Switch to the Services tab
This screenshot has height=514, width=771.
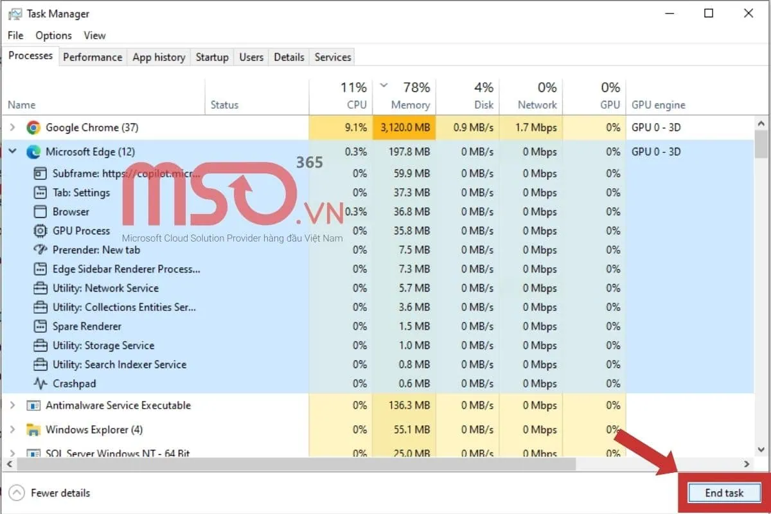pyautogui.click(x=332, y=57)
